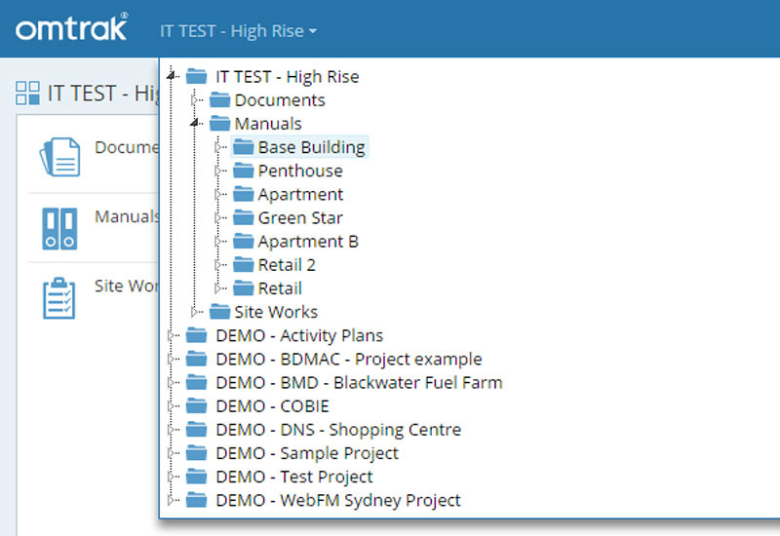The width and height of the screenshot is (780, 536).
Task: Expand the Apartment tree node
Action: (x=217, y=194)
